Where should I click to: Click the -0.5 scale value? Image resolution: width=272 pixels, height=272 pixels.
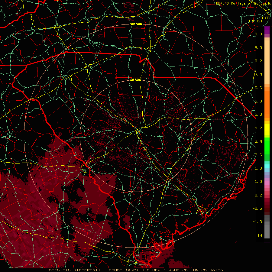pyautogui.click(x=257, y=209)
